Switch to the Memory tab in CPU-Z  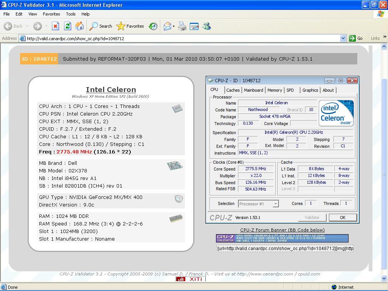click(x=274, y=90)
